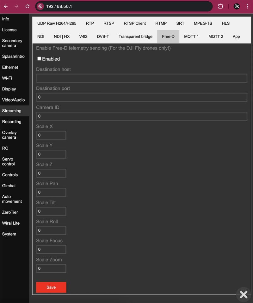Click the Destination host input field
This screenshot has width=253, height=303.
click(x=141, y=78)
